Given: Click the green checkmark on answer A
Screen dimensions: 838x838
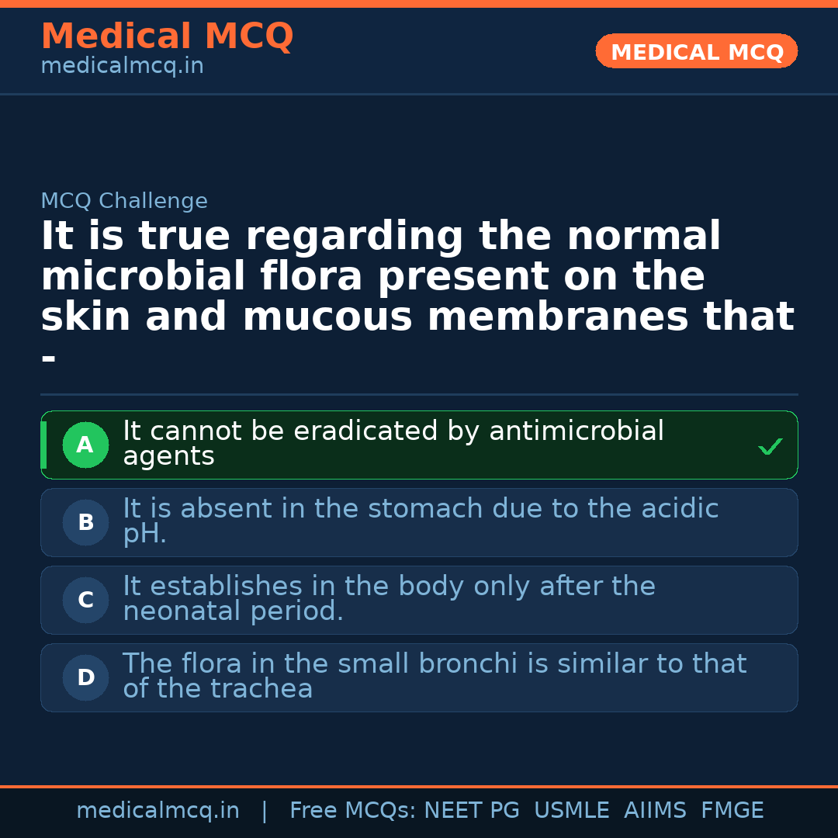Looking at the screenshot, I should pyautogui.click(x=770, y=447).
